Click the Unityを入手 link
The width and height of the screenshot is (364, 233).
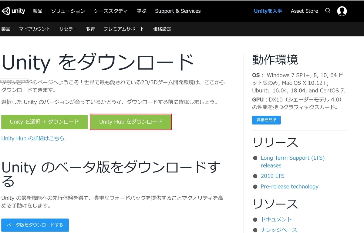point(268,11)
